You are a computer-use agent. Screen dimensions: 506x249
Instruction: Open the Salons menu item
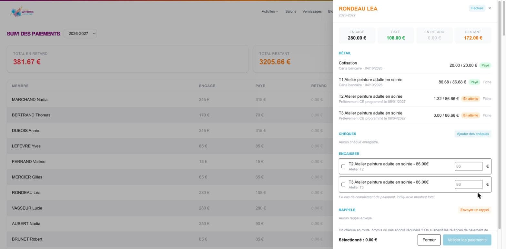[x=291, y=11]
